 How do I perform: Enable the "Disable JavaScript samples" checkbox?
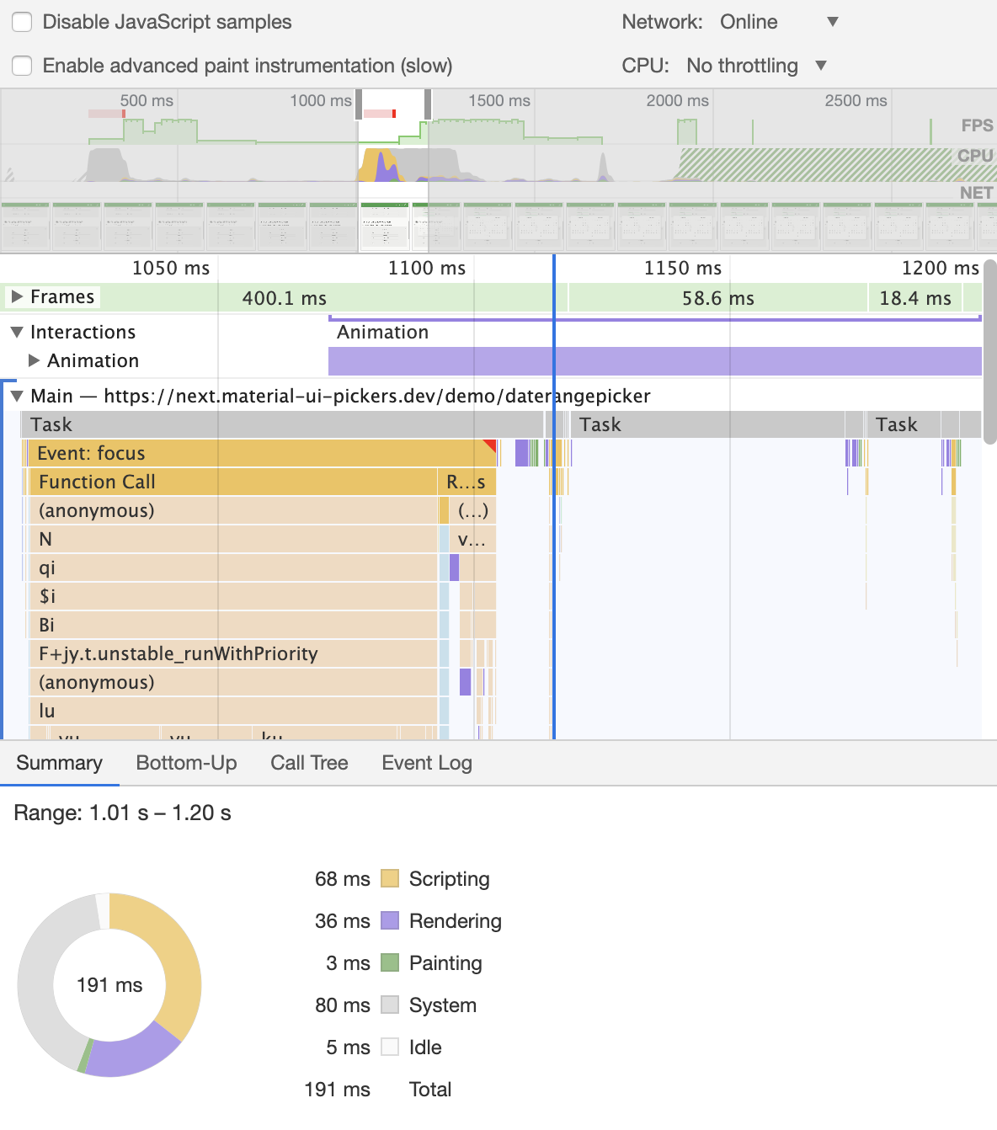(21, 22)
